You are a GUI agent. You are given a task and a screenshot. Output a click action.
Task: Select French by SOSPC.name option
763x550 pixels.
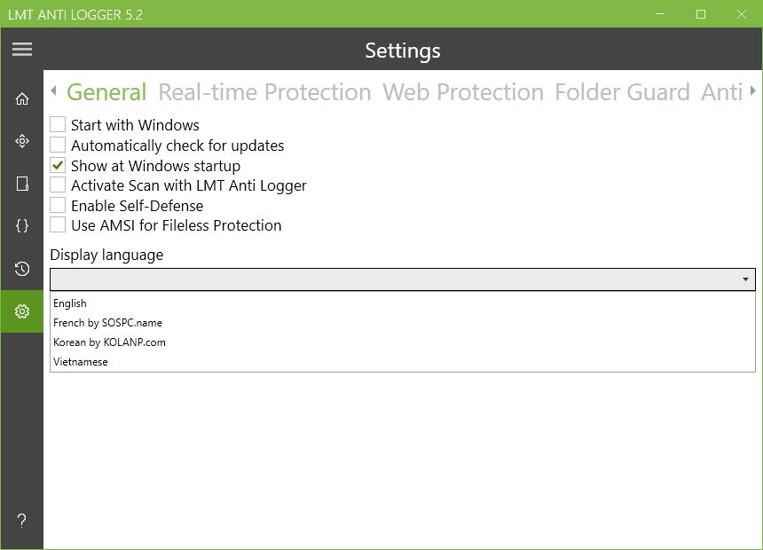coord(107,323)
